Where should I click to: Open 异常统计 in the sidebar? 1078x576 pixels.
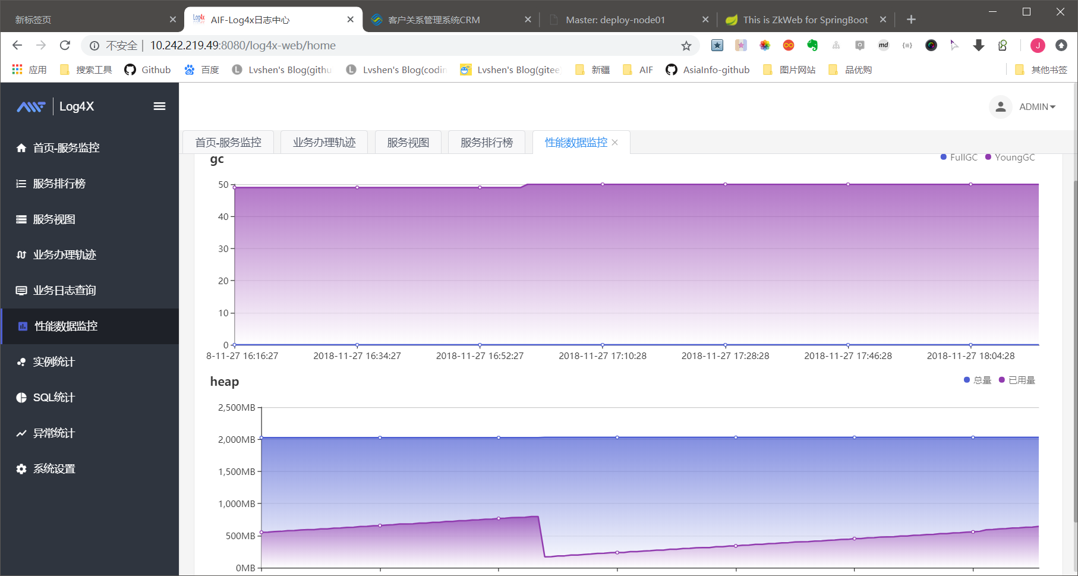coord(89,433)
